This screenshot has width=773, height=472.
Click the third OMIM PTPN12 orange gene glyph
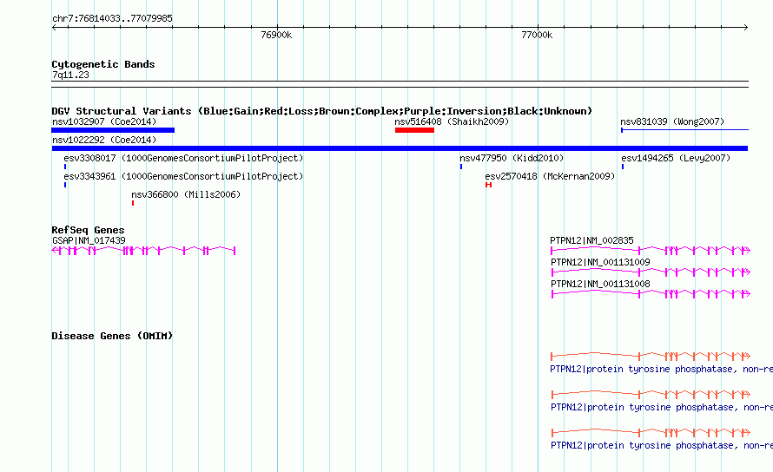pyautogui.click(x=651, y=433)
